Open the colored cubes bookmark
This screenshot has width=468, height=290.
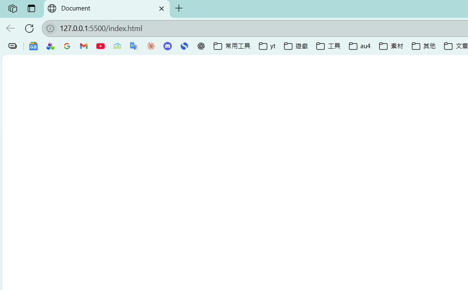50,46
